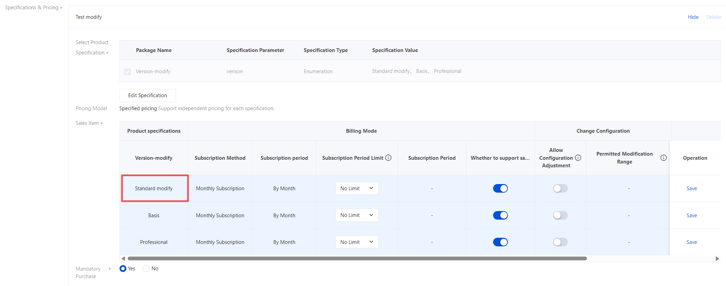Open period limit dropdown for Professional row
The image size is (726, 286).
tap(357, 242)
